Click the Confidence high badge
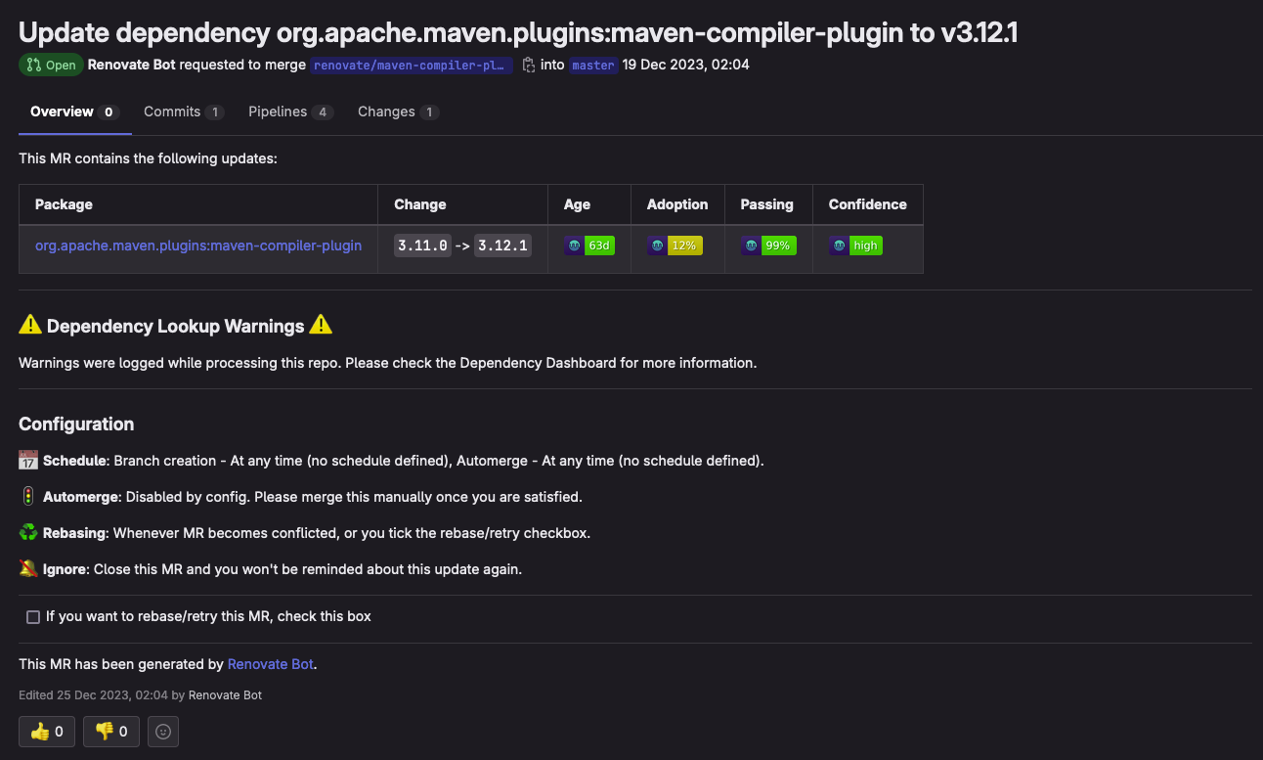 click(x=855, y=246)
